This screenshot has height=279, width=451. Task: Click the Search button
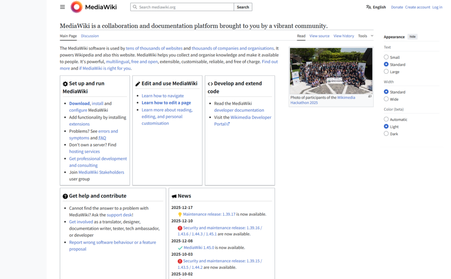(x=243, y=7)
